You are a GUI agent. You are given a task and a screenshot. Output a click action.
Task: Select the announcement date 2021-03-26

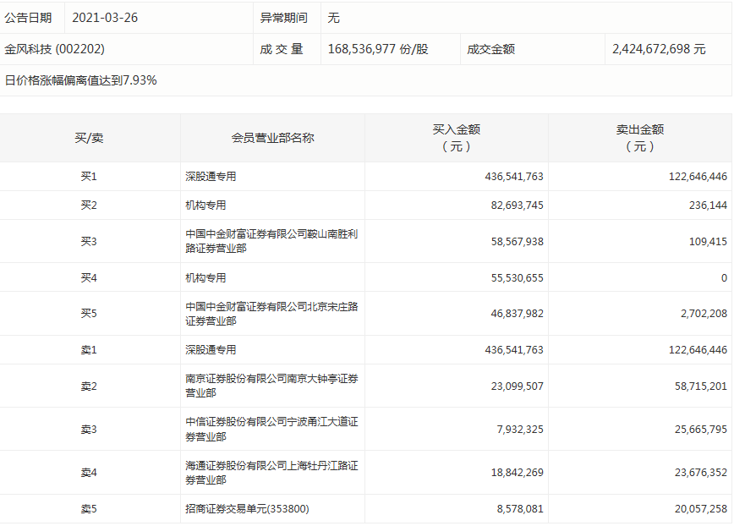[102, 17]
